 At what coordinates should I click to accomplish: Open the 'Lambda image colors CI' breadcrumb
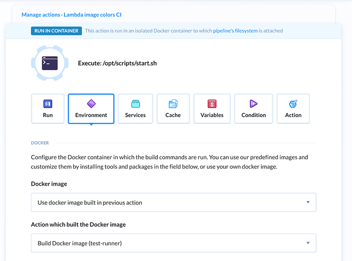(93, 15)
